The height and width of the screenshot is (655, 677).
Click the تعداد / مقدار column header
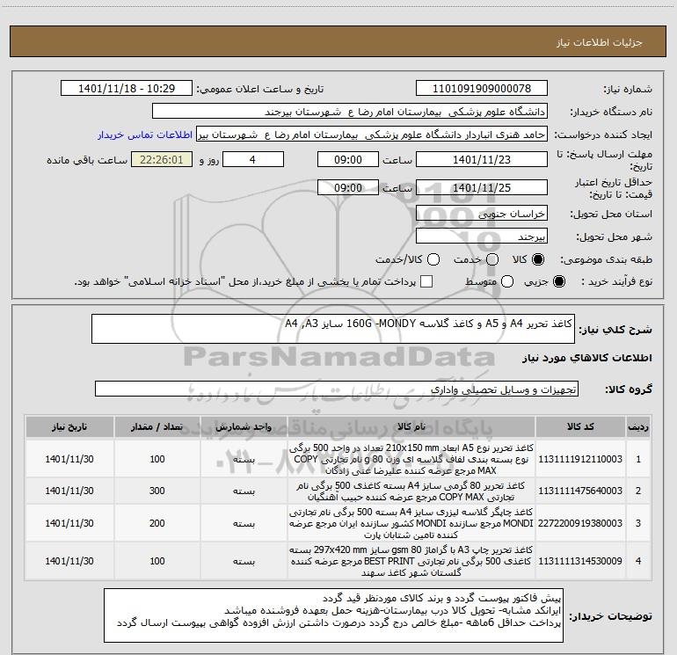(x=157, y=427)
